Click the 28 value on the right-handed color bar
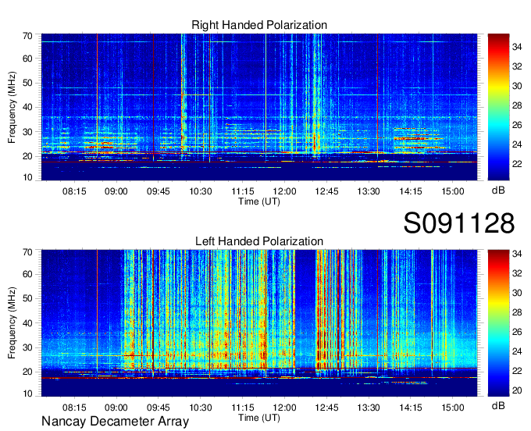Image resolution: width=531 pixels, height=431 pixels. [x=517, y=105]
